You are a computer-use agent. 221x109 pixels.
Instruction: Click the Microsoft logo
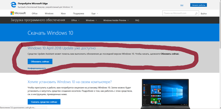pyautogui.click(x=18, y=13)
